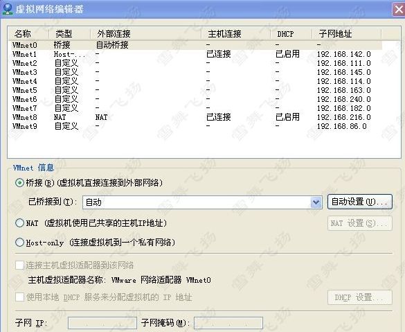Click the 子网掩码(M) input field
Screen dimensions: 405x332
click(x=228, y=323)
